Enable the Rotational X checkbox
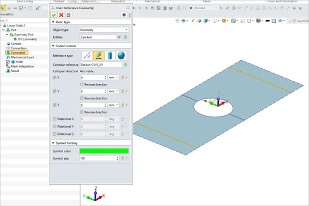This screenshot has width=309, height=206. (55, 119)
